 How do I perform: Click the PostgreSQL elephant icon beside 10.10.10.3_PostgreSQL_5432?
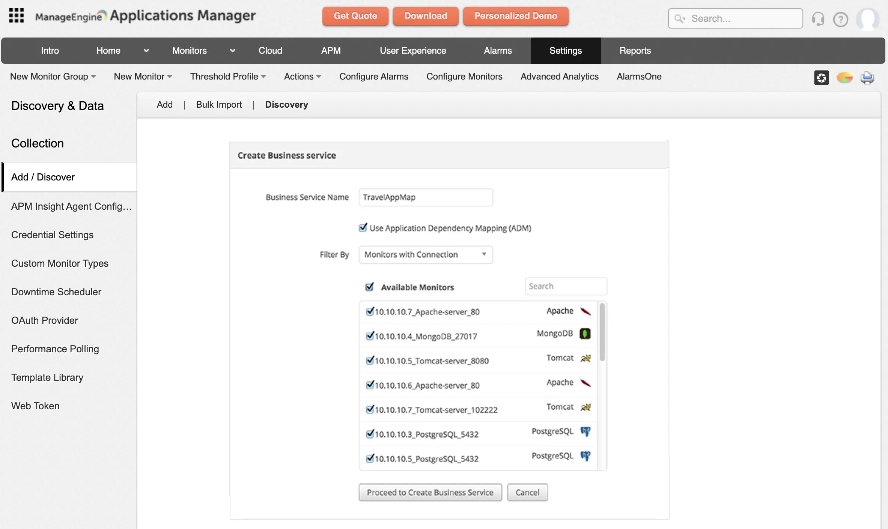click(585, 432)
